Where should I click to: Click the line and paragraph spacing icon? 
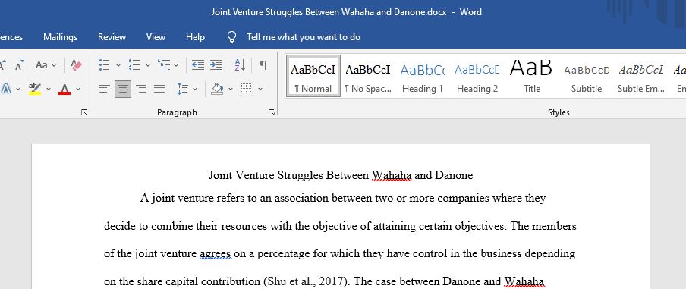tap(182, 90)
